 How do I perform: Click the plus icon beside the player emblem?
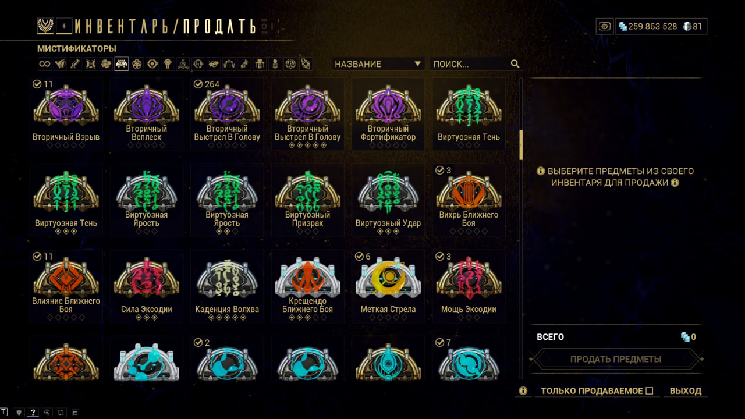point(65,26)
